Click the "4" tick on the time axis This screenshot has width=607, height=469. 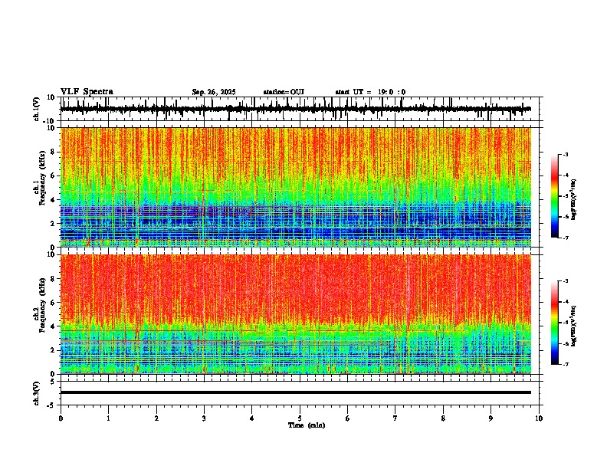pyautogui.click(x=252, y=418)
